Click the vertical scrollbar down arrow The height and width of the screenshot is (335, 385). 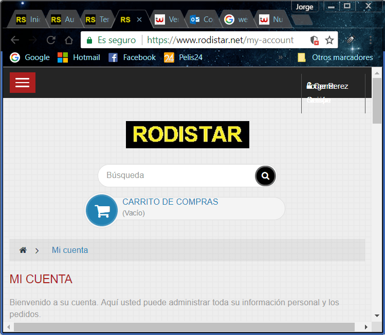click(377, 316)
